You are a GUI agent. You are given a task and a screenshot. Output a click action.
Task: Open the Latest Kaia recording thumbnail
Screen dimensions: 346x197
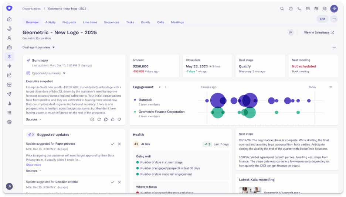[250, 190]
